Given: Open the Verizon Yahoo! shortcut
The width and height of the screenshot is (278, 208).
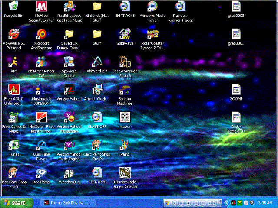Looking at the screenshot, I should click(x=69, y=92).
